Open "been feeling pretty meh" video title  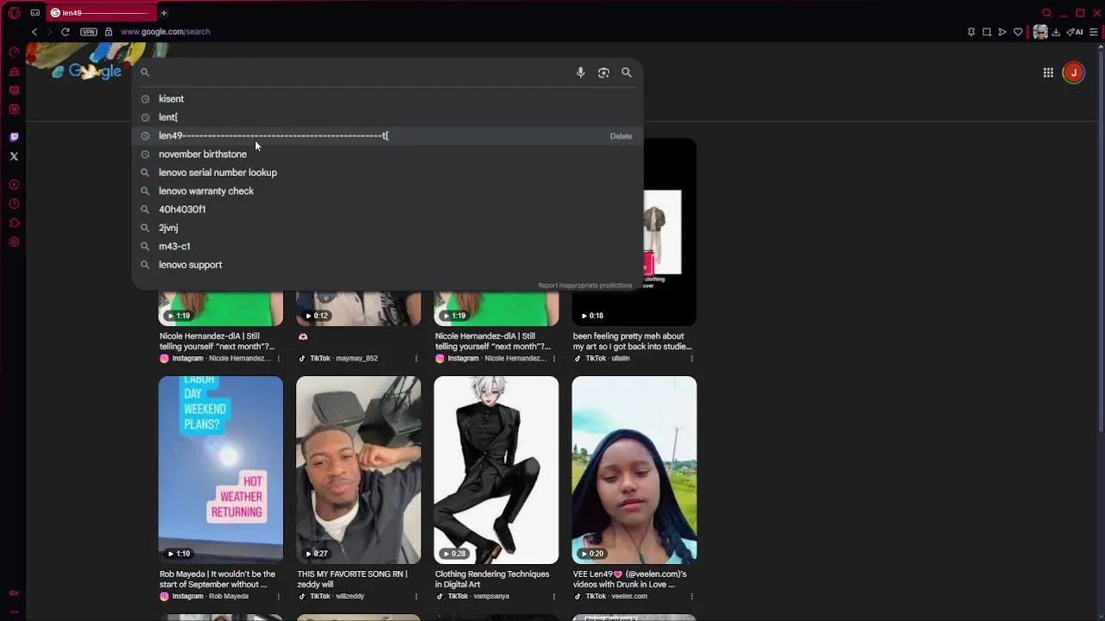(632, 341)
